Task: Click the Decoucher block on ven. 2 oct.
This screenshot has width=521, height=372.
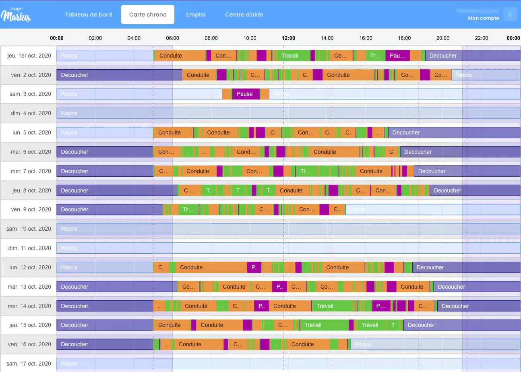Action: (x=120, y=75)
